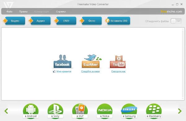
Task: Toggle the Объединить файлы switch
Action: [176, 21]
